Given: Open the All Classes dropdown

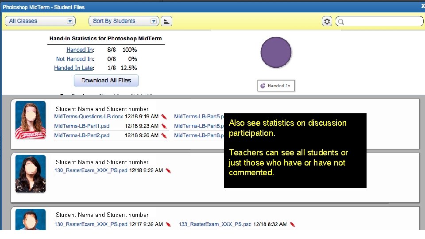Looking at the screenshot, I should (x=40, y=21).
